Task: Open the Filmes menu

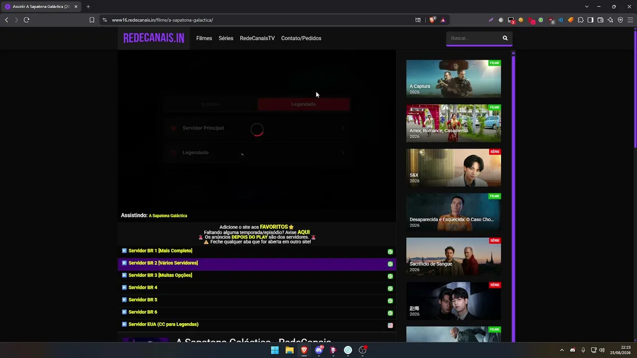Action: 204,38
